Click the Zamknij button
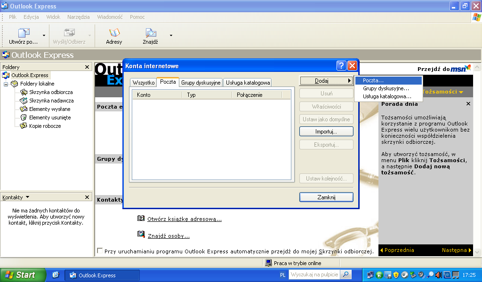 326,197
